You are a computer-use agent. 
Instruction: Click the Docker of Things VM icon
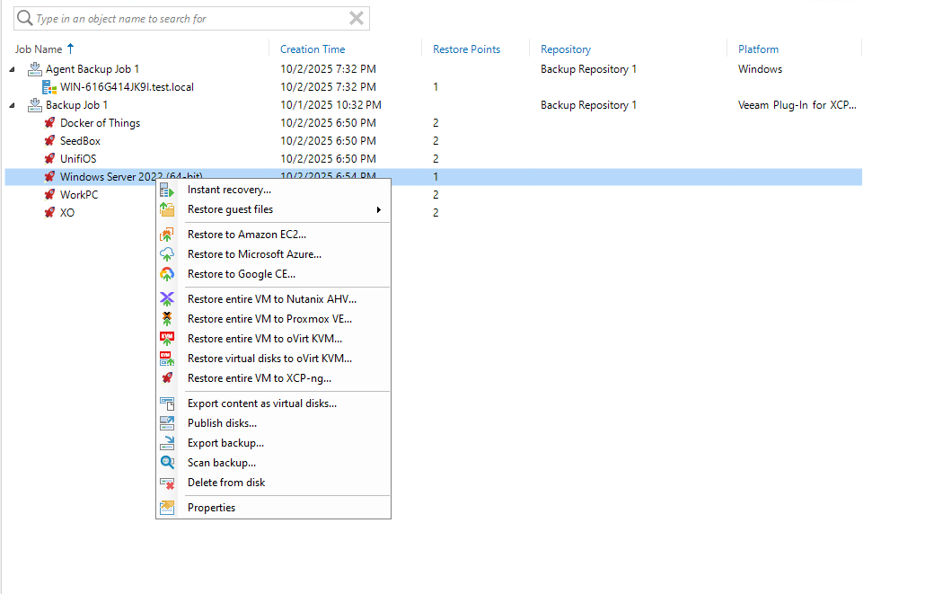coord(50,123)
